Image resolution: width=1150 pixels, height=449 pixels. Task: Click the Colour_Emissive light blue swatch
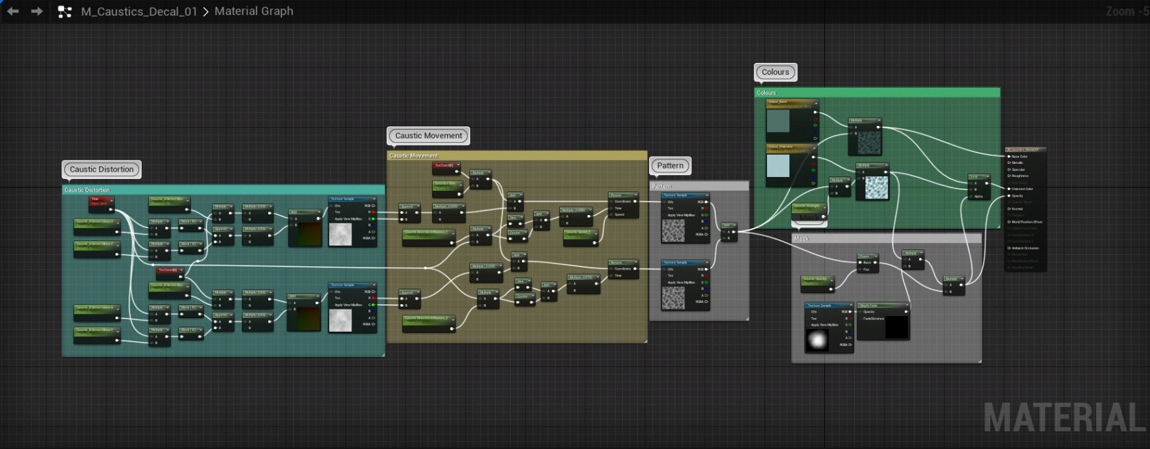pyautogui.click(x=778, y=166)
